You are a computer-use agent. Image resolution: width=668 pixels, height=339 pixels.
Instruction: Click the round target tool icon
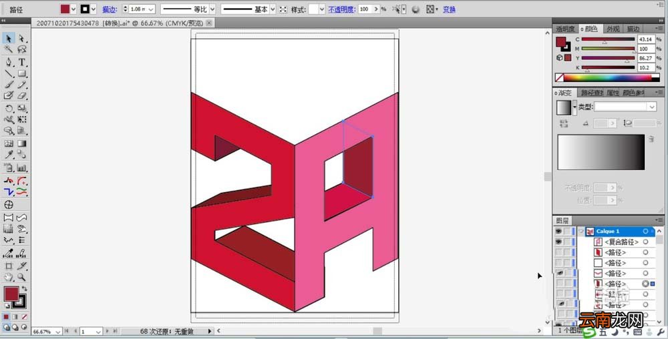click(9, 205)
